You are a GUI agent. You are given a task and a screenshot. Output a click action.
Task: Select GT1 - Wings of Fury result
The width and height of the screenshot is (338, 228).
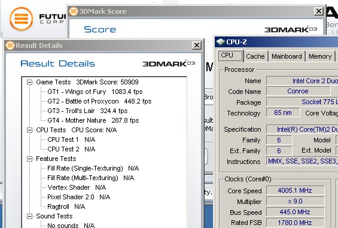[x=95, y=92]
